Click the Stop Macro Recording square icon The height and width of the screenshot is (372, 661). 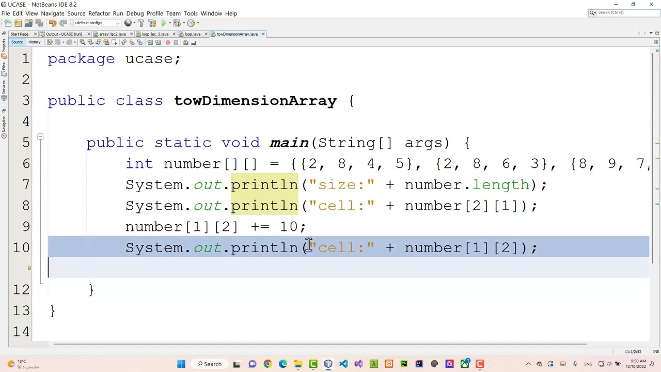click(x=176, y=42)
